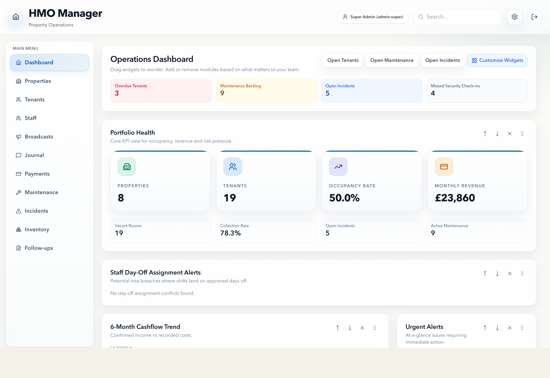Click the Open Tenants button
Image resolution: width=550 pixels, height=378 pixels.
click(343, 60)
